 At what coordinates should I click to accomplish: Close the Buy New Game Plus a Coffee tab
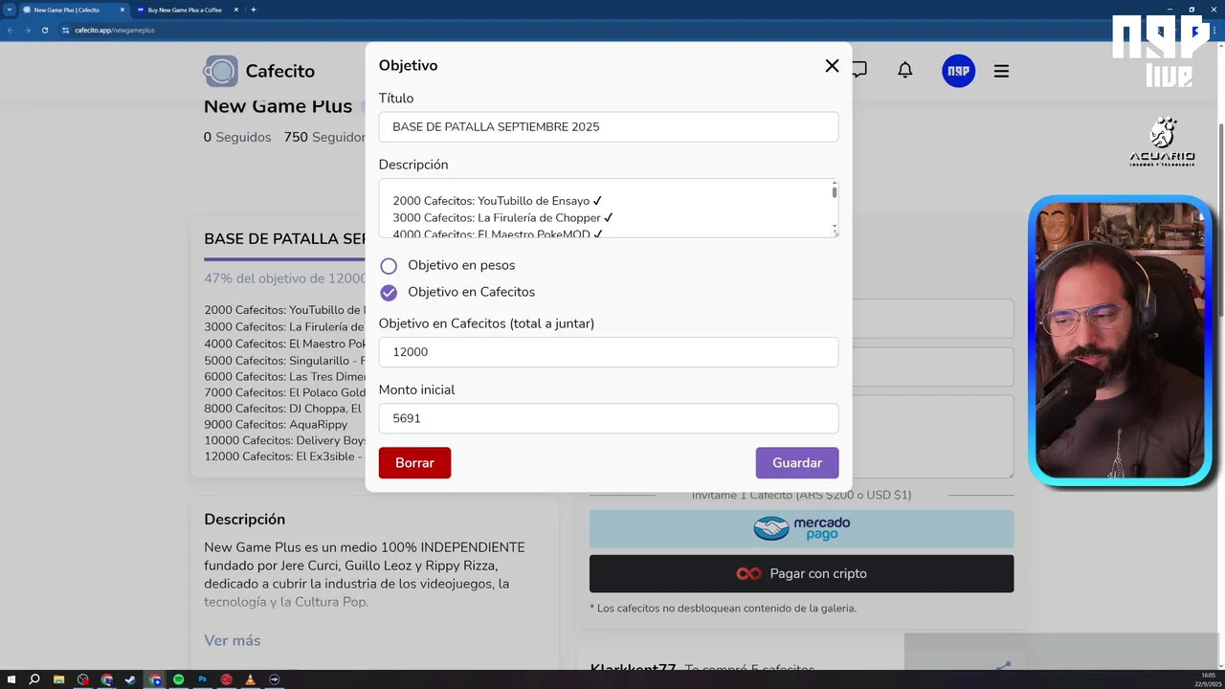coord(235,10)
